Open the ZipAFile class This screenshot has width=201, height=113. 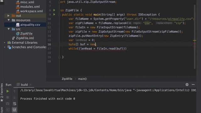pyautogui.click(x=26, y=34)
